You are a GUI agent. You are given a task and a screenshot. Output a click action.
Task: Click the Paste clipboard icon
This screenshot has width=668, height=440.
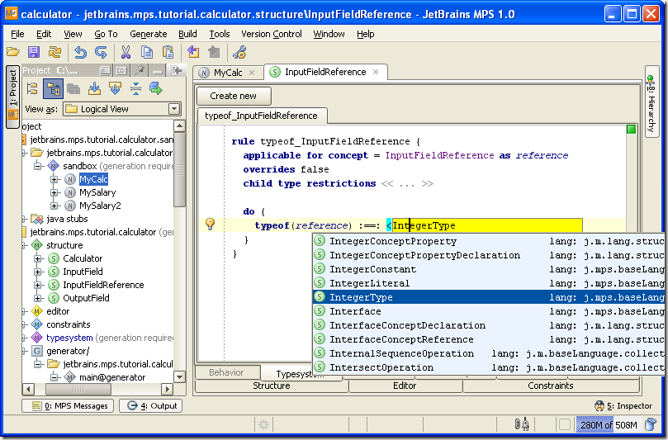point(168,52)
